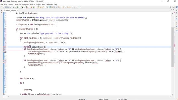This screenshot has height=100, width=178.
Task: Click the Open Task icon
Action: (41, 7)
